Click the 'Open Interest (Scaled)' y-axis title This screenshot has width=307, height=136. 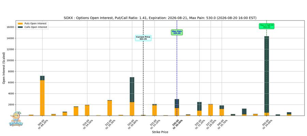click(4, 68)
